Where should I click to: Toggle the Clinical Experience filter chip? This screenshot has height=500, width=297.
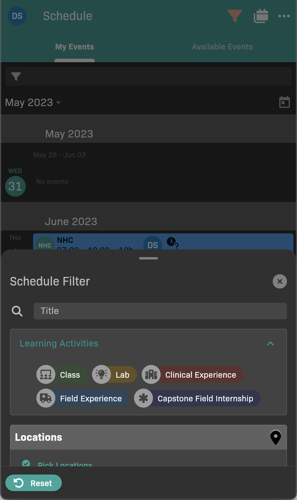coord(192,375)
